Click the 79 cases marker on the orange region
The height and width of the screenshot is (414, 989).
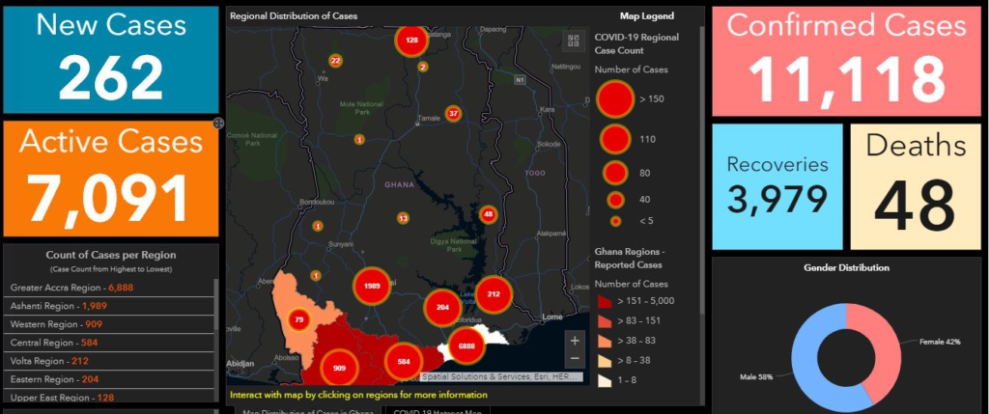pyautogui.click(x=298, y=319)
